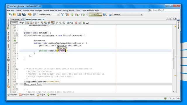The width and height of the screenshot is (187, 105).
Task: Open the Format menu
Action: 18,10
